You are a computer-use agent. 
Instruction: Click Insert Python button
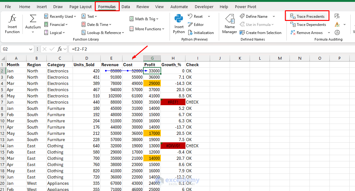(x=179, y=24)
